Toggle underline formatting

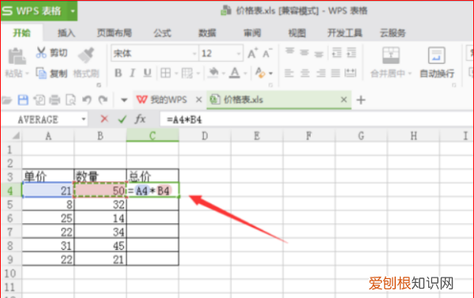click(x=147, y=73)
